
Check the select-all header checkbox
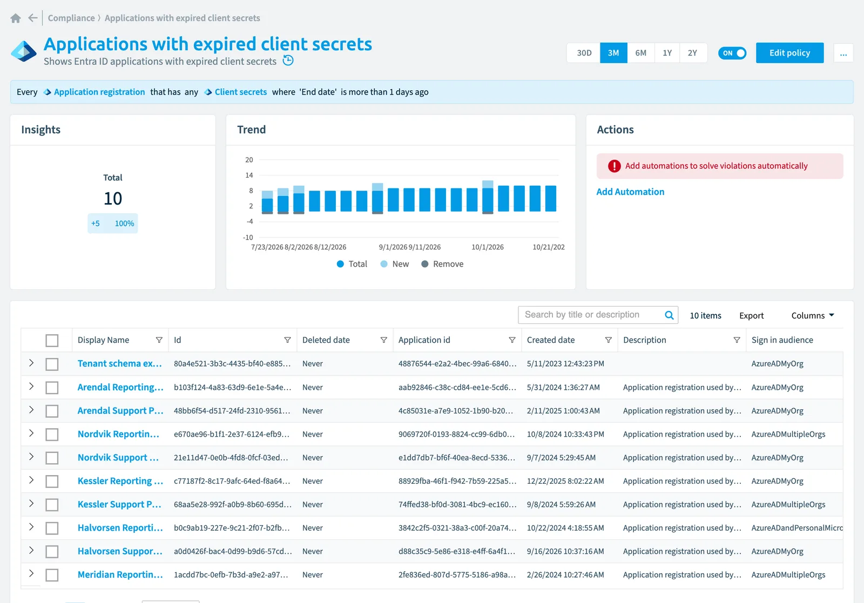pos(52,341)
